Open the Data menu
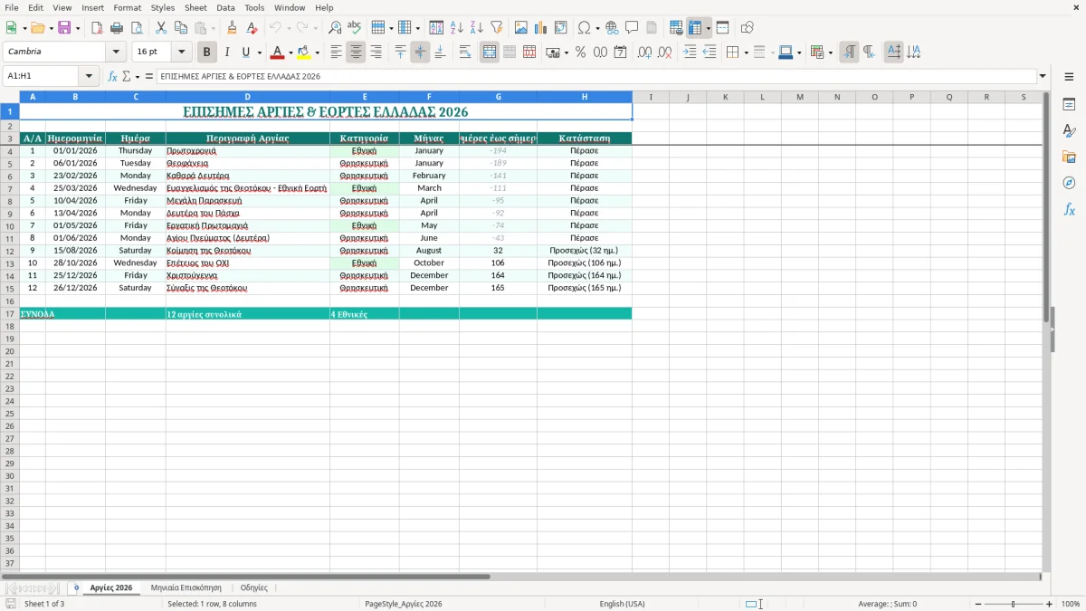The width and height of the screenshot is (1086, 611). pyautogui.click(x=225, y=7)
